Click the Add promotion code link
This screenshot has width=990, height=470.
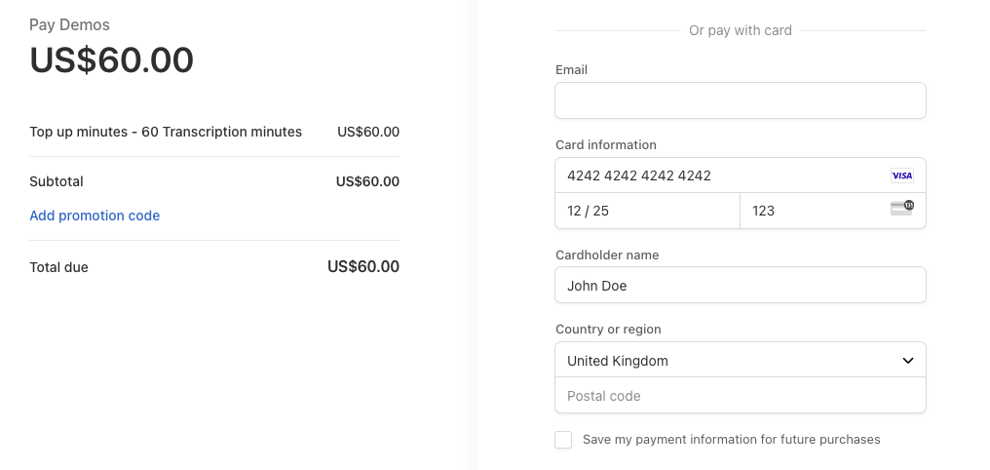coord(95,215)
